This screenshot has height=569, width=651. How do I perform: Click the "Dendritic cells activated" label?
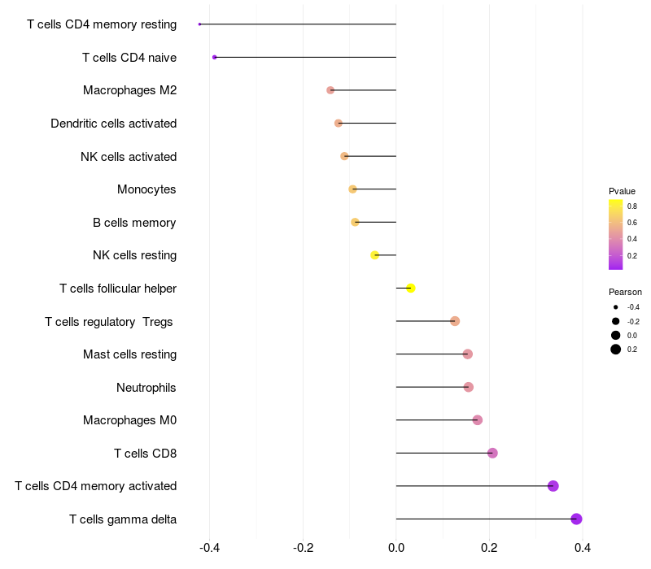pyautogui.click(x=113, y=124)
